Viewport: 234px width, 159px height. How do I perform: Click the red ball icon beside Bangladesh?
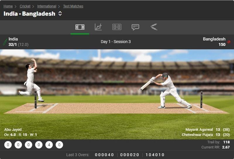pyautogui.click(x=229, y=42)
